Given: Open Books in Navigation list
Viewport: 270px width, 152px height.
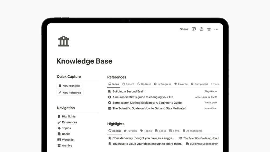Looking at the screenshot, I should click(66, 134).
